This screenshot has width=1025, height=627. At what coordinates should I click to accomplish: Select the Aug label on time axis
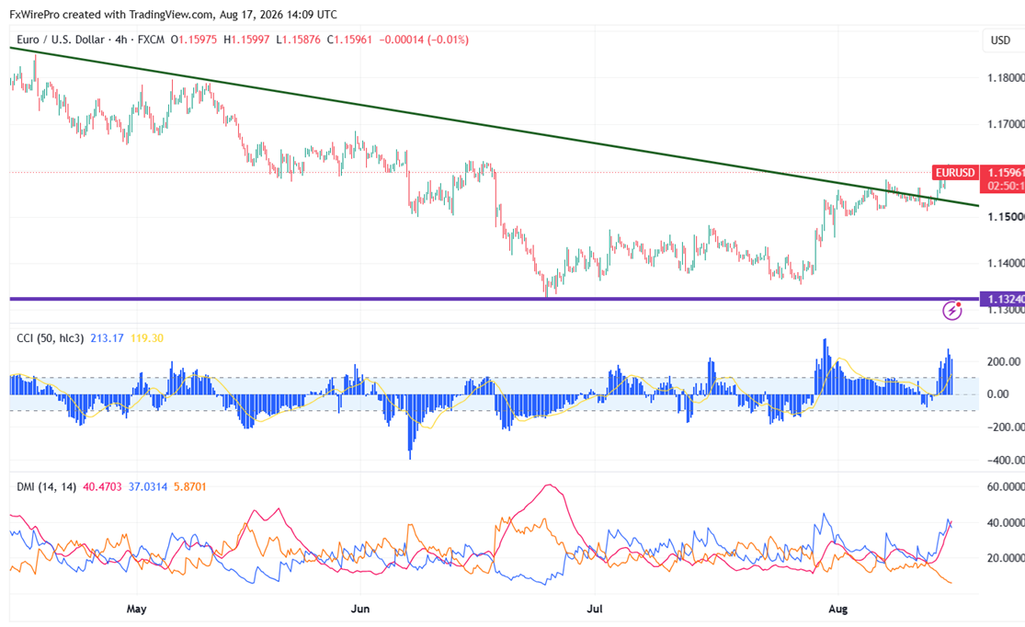[x=838, y=609]
